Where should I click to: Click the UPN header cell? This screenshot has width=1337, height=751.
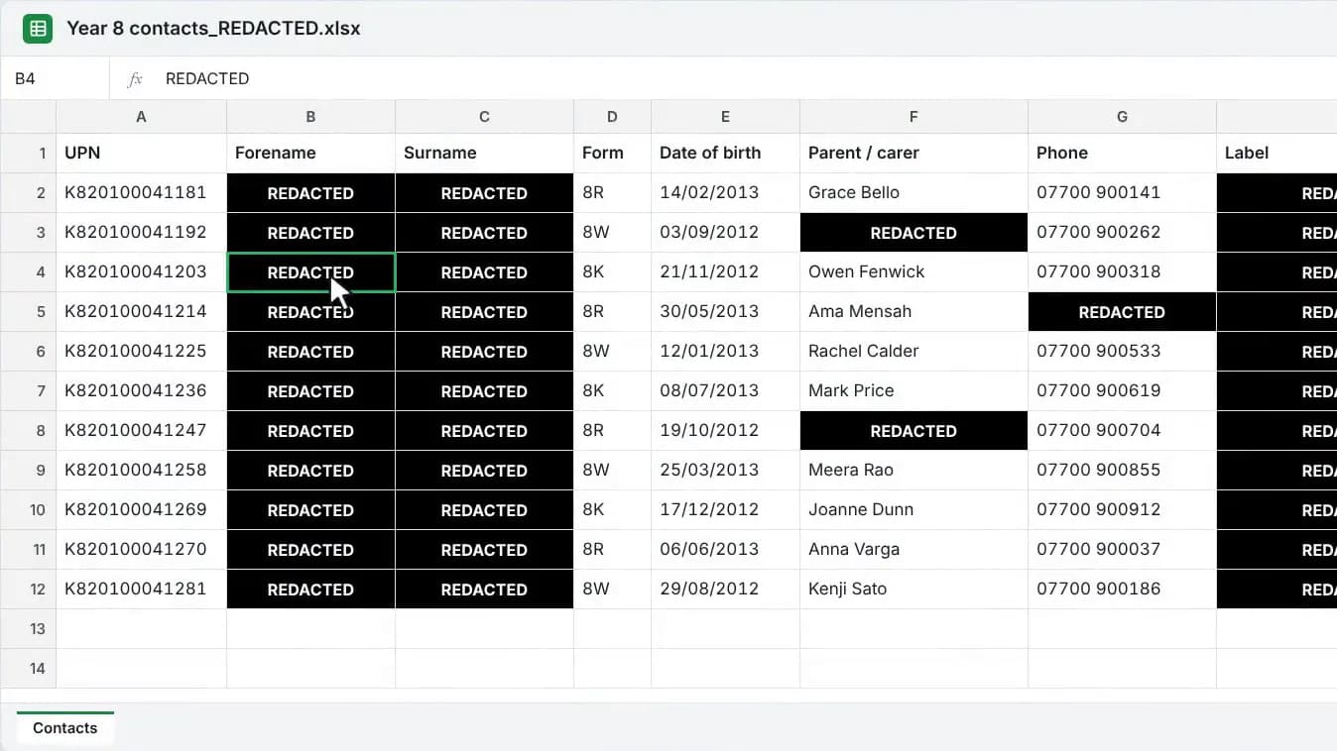[x=141, y=154]
